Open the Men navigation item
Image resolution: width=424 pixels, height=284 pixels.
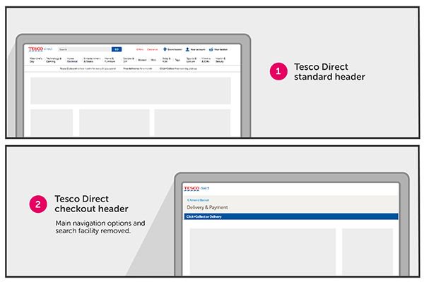pyautogui.click(x=153, y=60)
